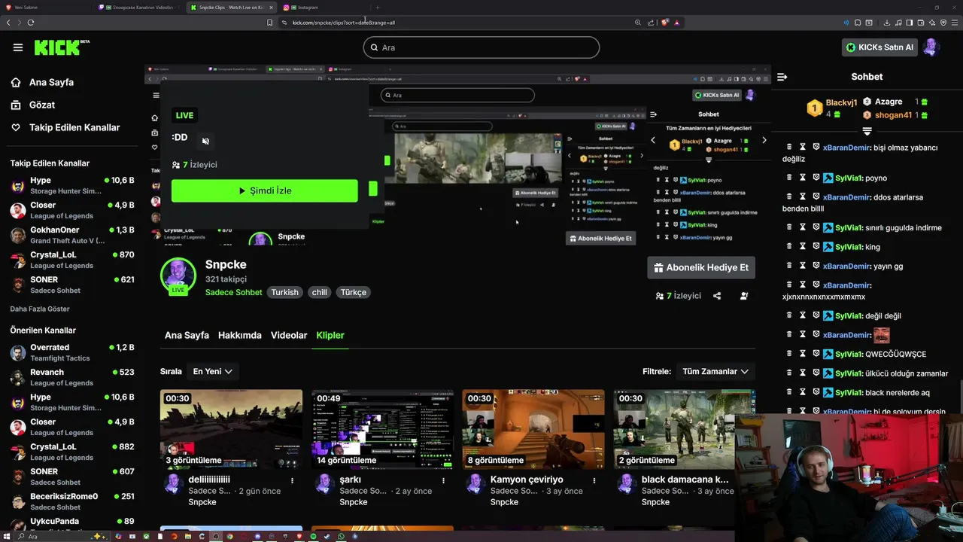This screenshot has width=963, height=542.
Task: Click Snpcke's LIVE profile avatar
Action: coord(178,276)
